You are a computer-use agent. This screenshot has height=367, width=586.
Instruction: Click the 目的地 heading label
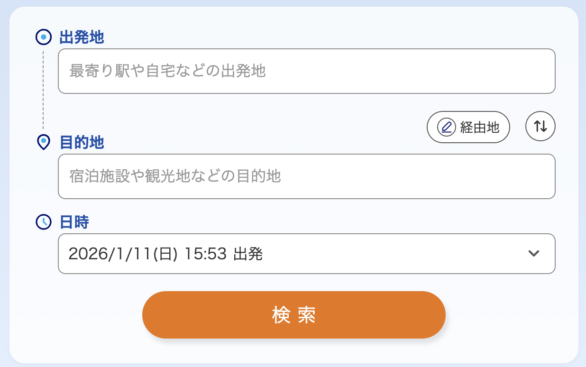(x=82, y=142)
